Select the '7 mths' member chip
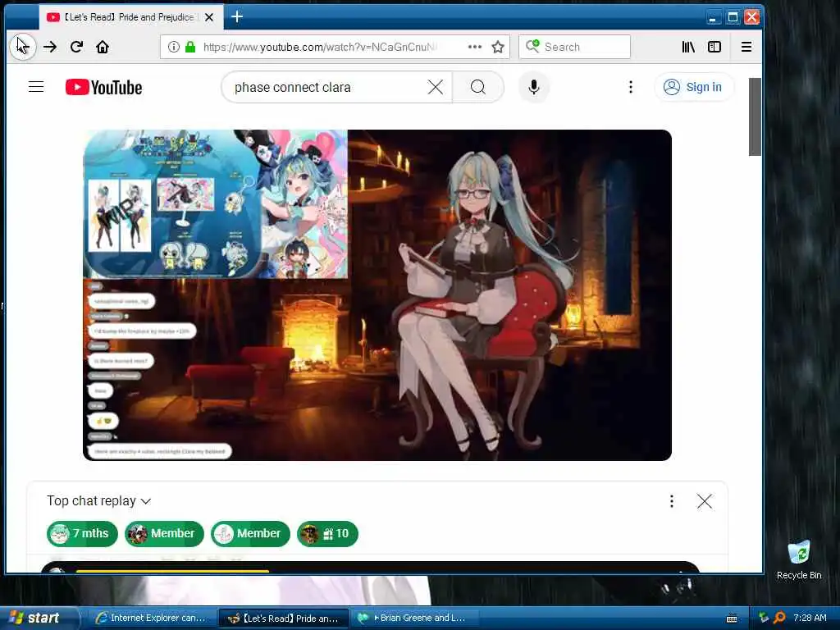The width and height of the screenshot is (840, 630). point(82,534)
